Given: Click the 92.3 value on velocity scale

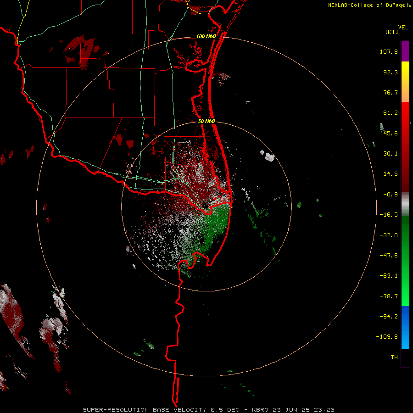Looking at the screenshot, I should click(391, 72).
